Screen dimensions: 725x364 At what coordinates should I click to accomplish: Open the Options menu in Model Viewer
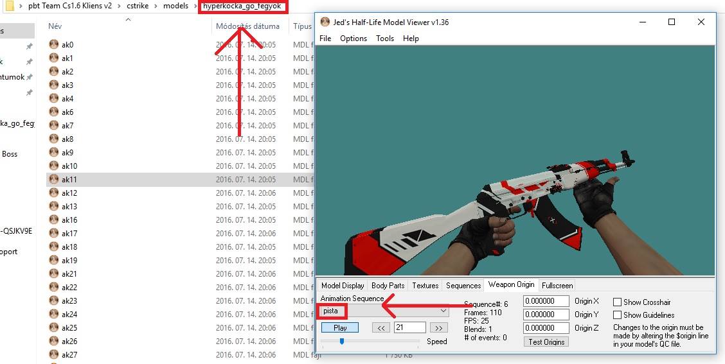354,39
